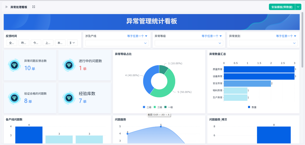The height and width of the screenshot is (145, 305).
Task: Open the 异常等级 condition 等于任意一个 dropdown
Action: pos(212,36)
